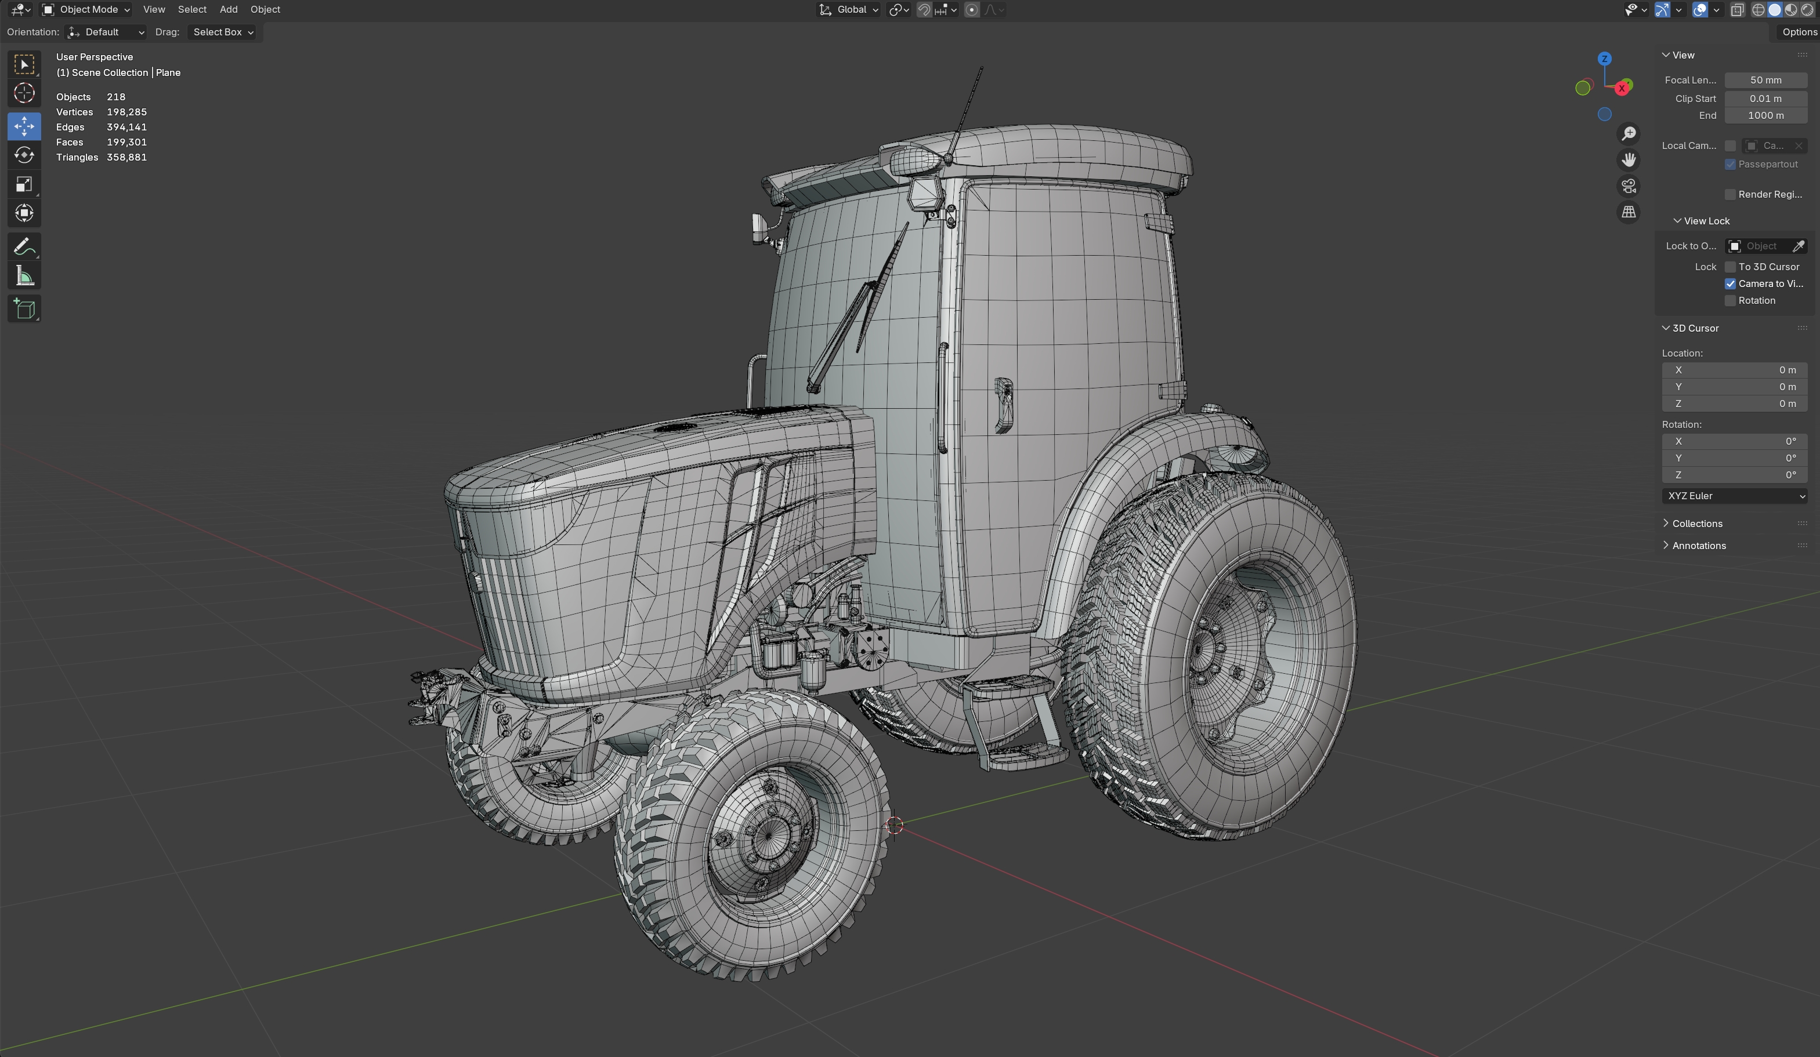This screenshot has height=1057, width=1820.
Task: Choose the Add Cube tool
Action: [24, 309]
